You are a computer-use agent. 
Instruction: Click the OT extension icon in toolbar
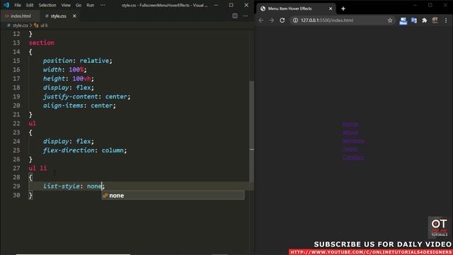tap(435, 21)
